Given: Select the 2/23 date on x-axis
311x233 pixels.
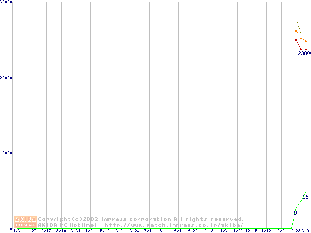Looking at the screenshot, I should pos(295,231).
